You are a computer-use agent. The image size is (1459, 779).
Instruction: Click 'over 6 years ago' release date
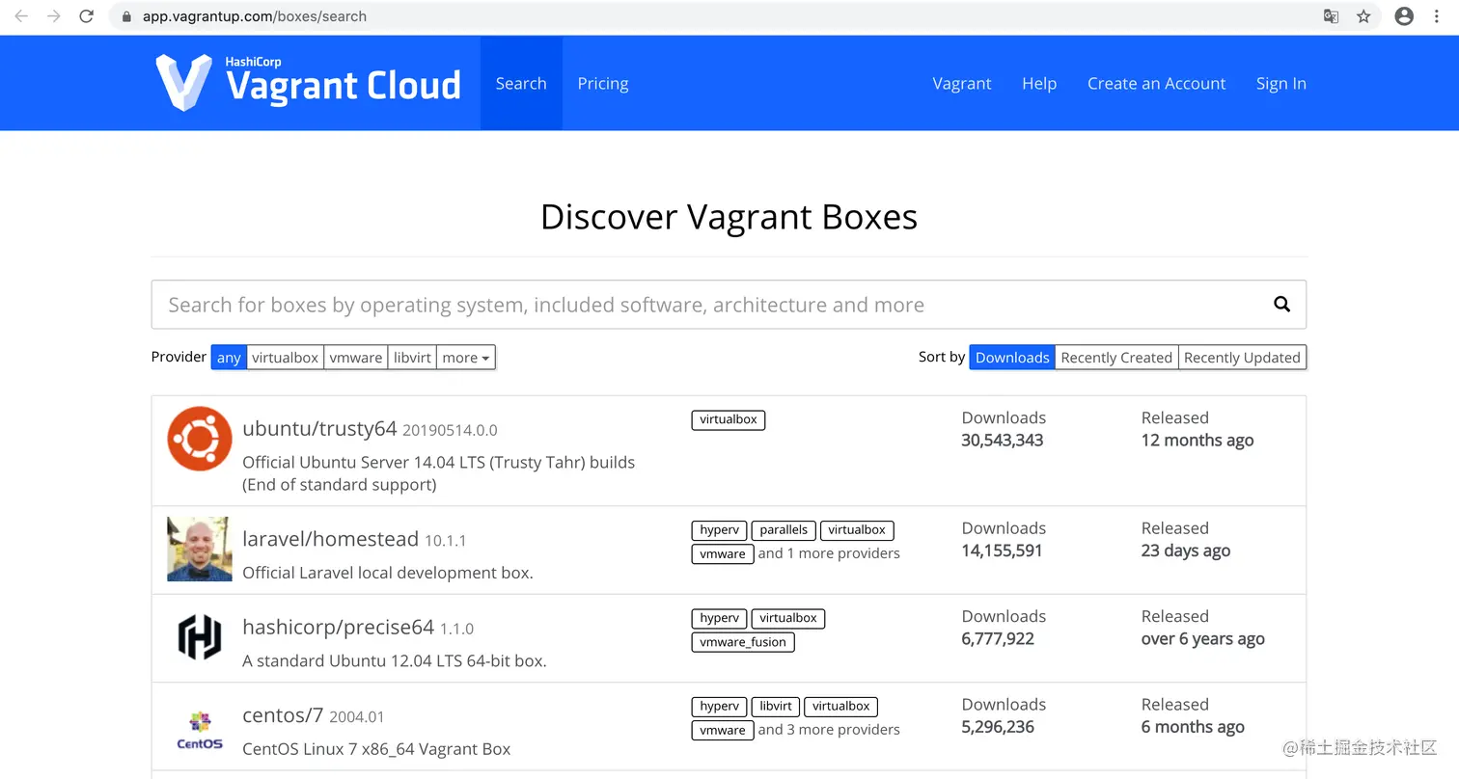pos(1203,639)
